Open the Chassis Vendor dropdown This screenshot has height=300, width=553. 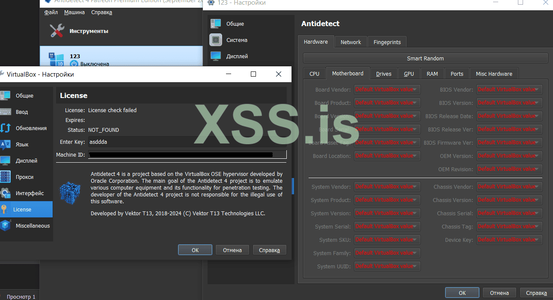(x=509, y=187)
